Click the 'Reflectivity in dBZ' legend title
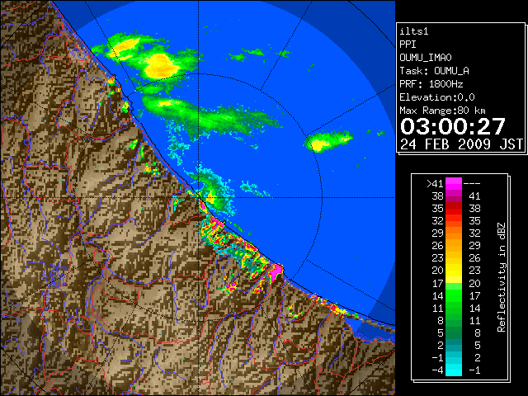 tap(502, 277)
